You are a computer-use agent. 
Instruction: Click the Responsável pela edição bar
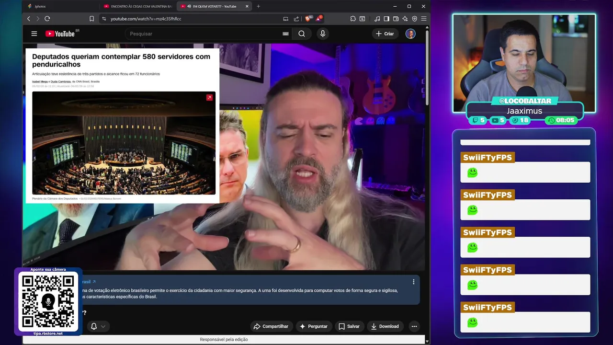(x=224, y=339)
